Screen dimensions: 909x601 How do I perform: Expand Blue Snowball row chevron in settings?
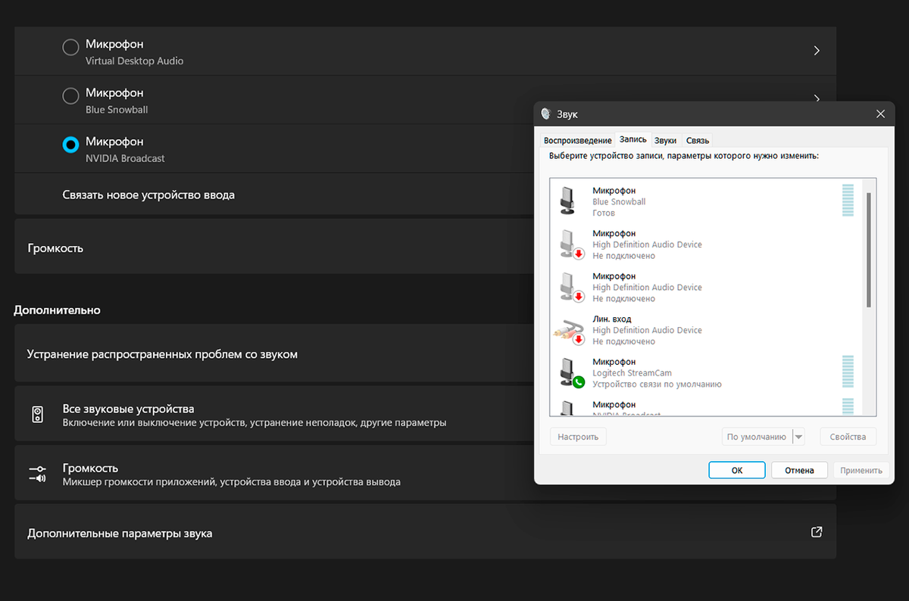pos(817,98)
